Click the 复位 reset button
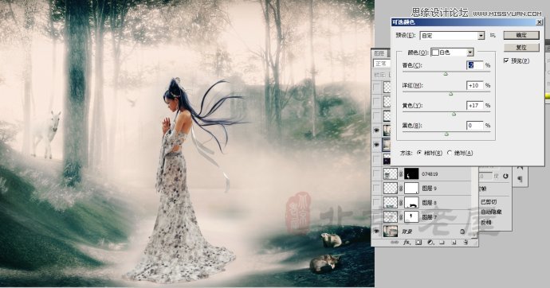Viewport: 550px width, 288px height. [x=521, y=47]
